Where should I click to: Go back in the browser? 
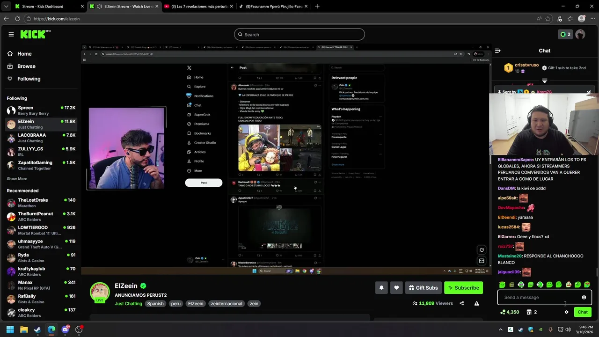point(6,19)
